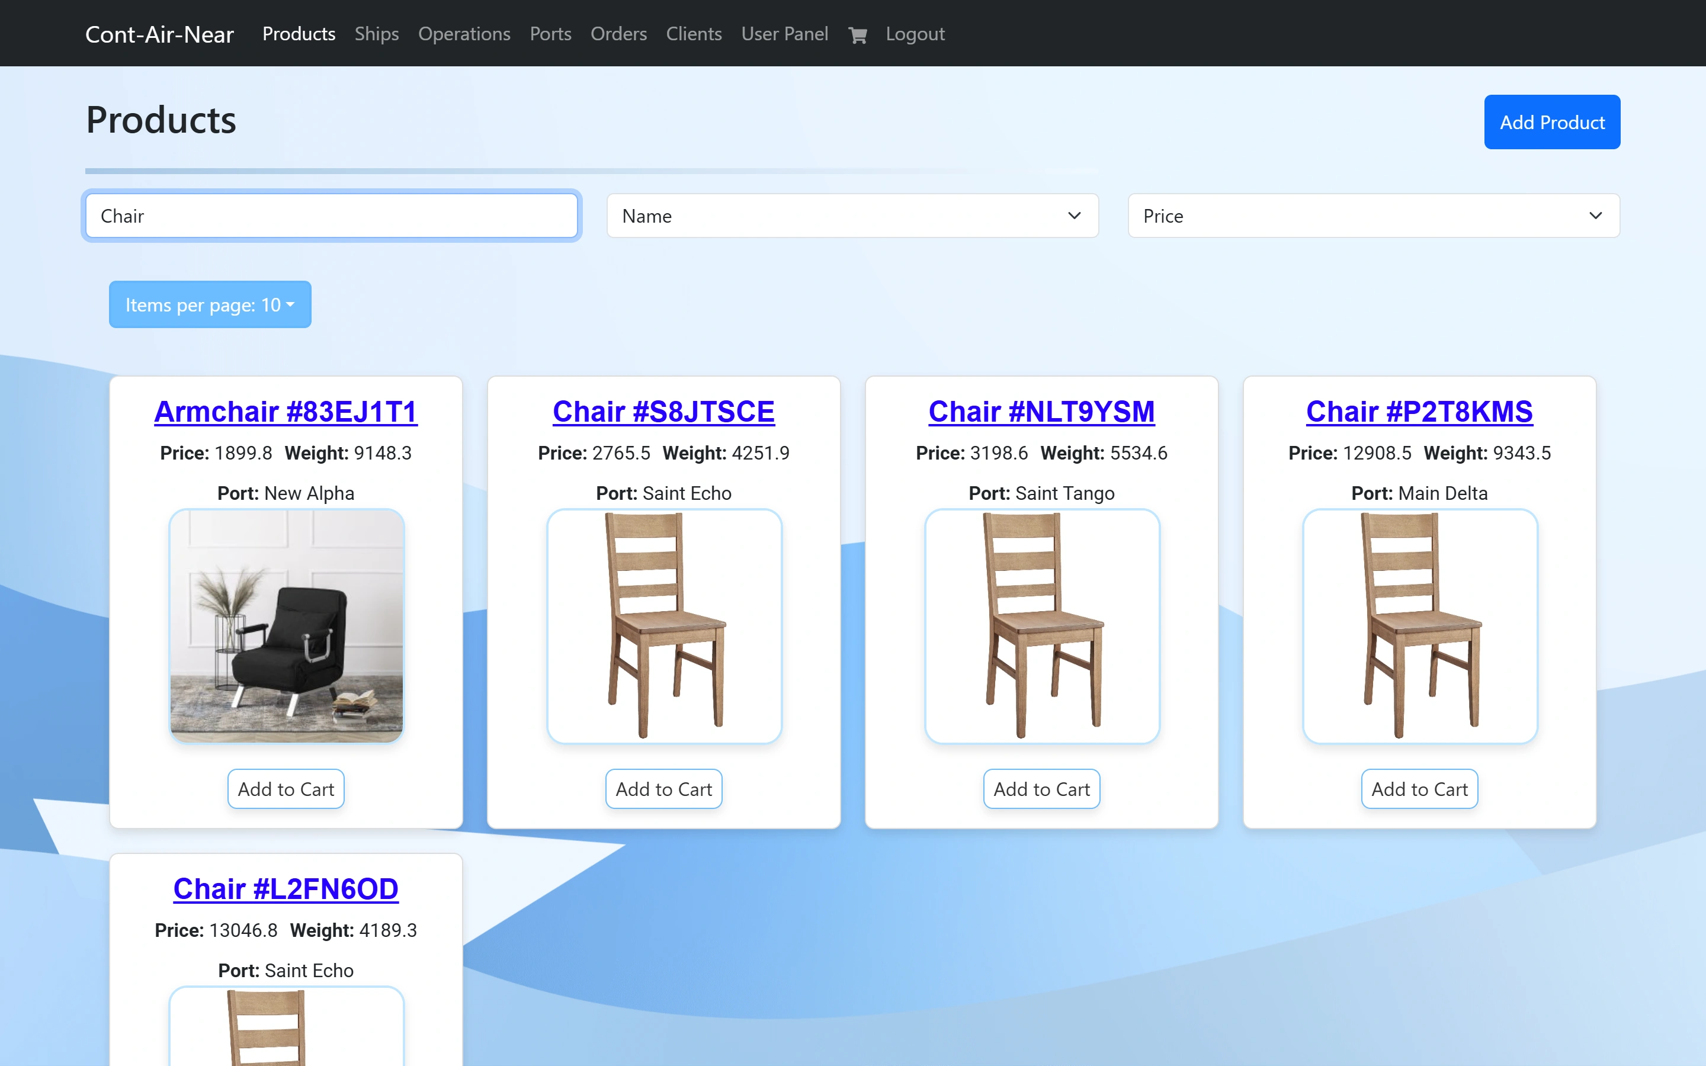Image resolution: width=1706 pixels, height=1066 pixels.
Task: Focus the Chair search field
Action: pyautogui.click(x=331, y=216)
